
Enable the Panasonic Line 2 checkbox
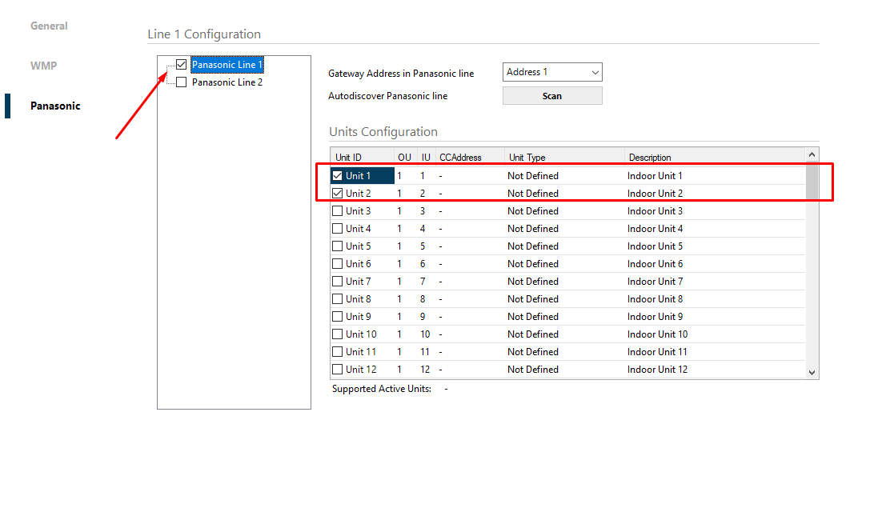tap(182, 82)
